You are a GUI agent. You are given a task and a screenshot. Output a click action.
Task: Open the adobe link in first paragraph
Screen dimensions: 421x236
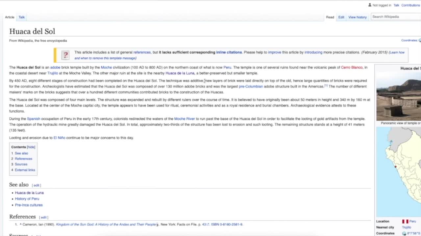55,67
